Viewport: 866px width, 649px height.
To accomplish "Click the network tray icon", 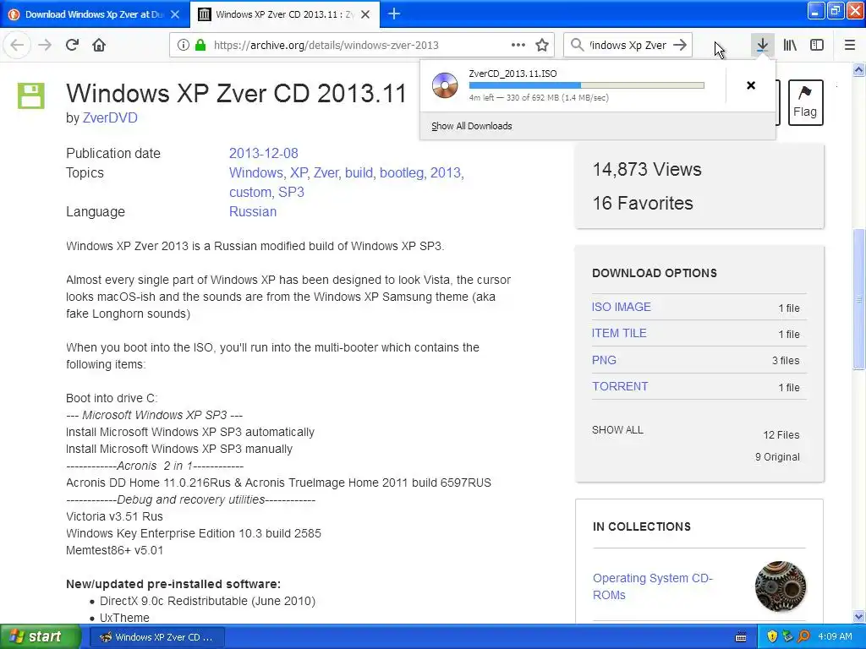I will (787, 637).
